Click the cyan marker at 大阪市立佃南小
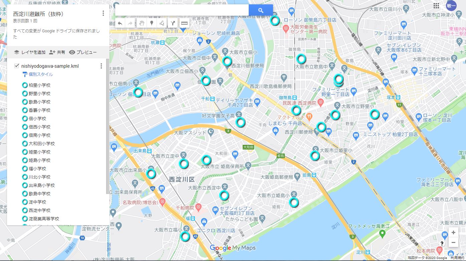 pyautogui.click(x=138, y=92)
